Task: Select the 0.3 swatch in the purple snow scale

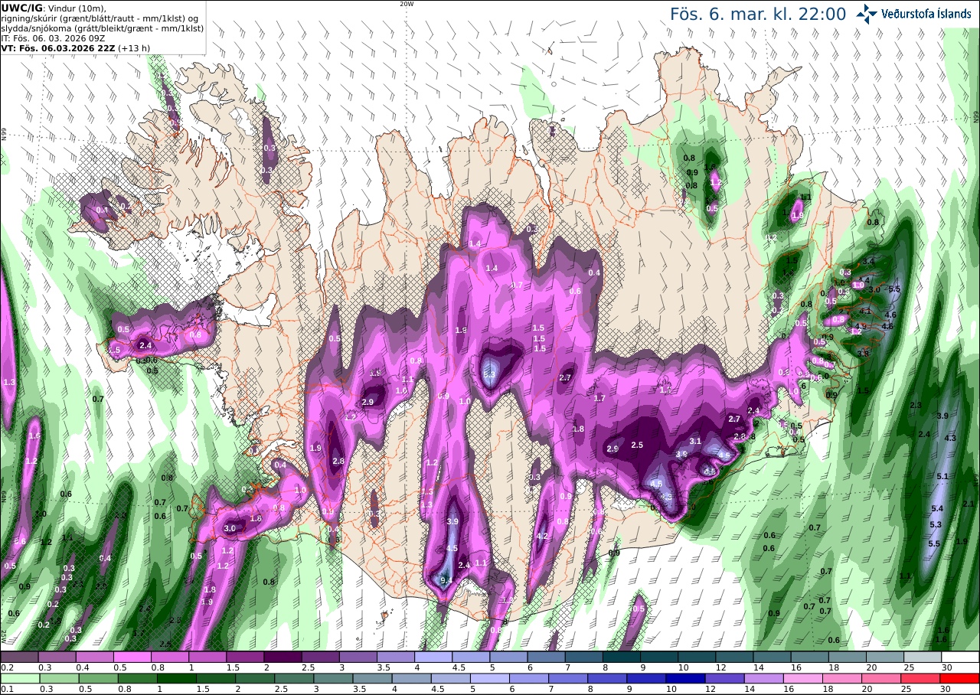Action: coord(57,657)
